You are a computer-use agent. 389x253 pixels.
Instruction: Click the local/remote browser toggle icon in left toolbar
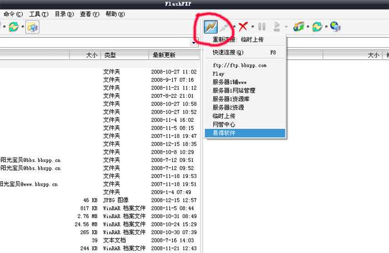[x=32, y=27]
